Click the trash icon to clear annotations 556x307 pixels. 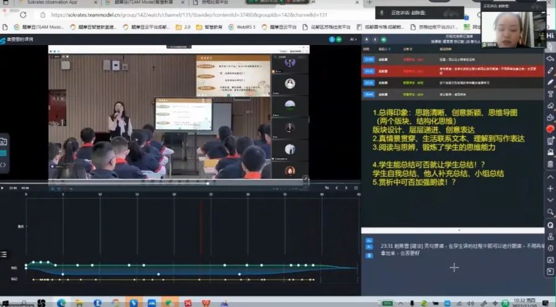(550, 164)
